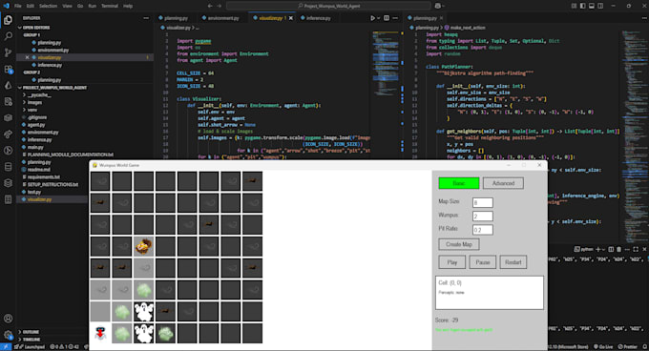This screenshot has width=649, height=351.
Task: Close the terminal panel
Action: (644, 249)
